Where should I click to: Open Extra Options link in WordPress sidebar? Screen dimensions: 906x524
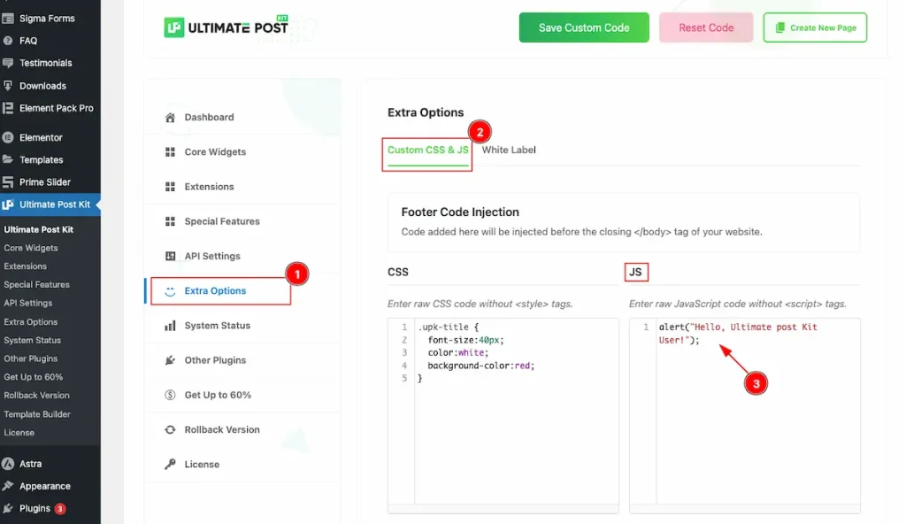(x=31, y=322)
